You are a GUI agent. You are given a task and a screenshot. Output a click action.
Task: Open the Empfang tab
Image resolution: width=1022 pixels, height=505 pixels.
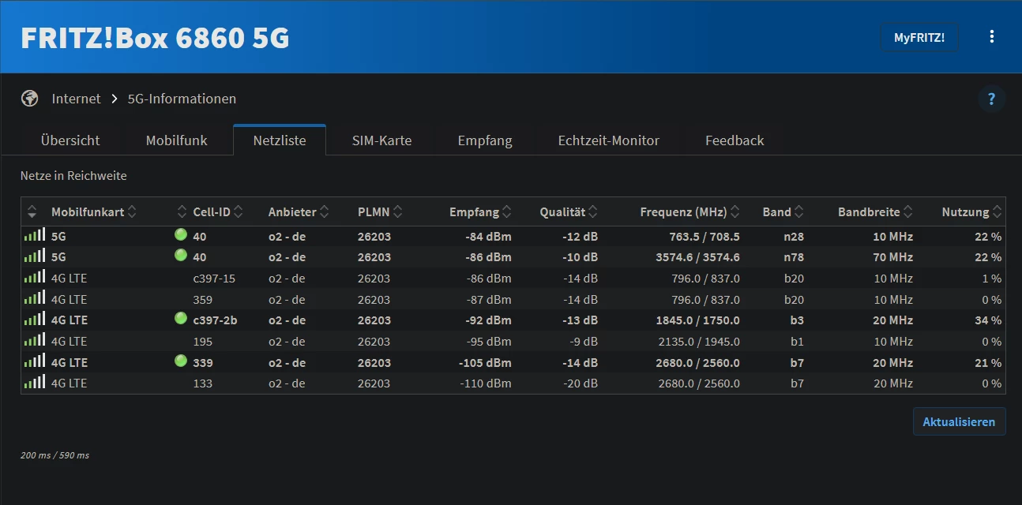click(485, 140)
